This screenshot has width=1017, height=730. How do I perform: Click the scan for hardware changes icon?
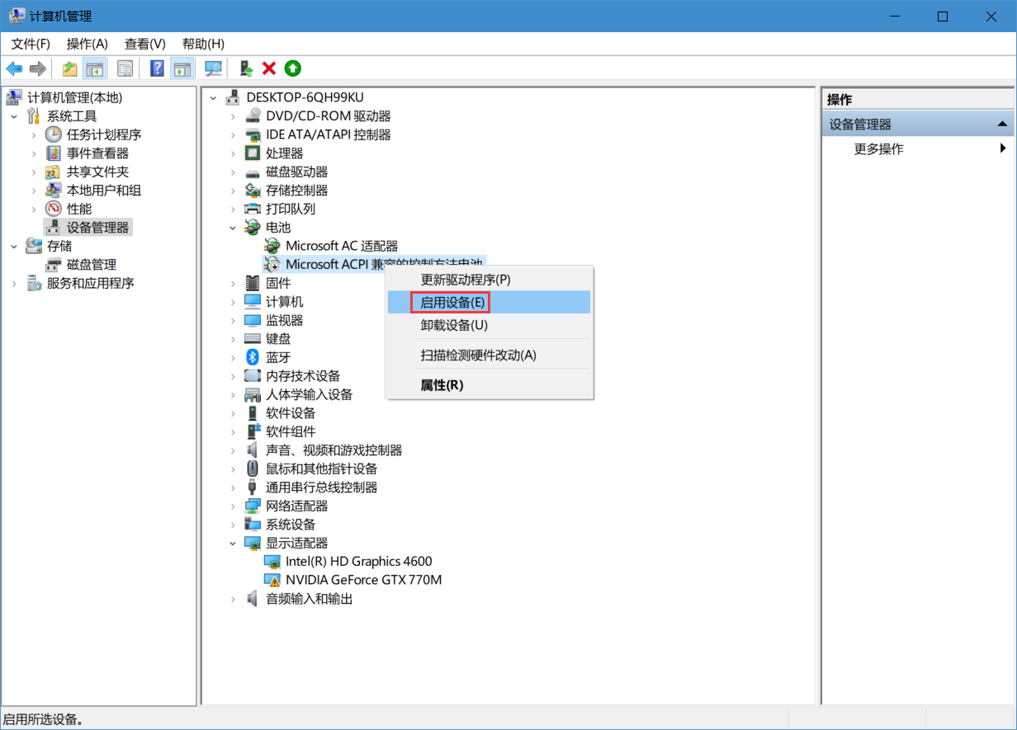pyautogui.click(x=212, y=68)
